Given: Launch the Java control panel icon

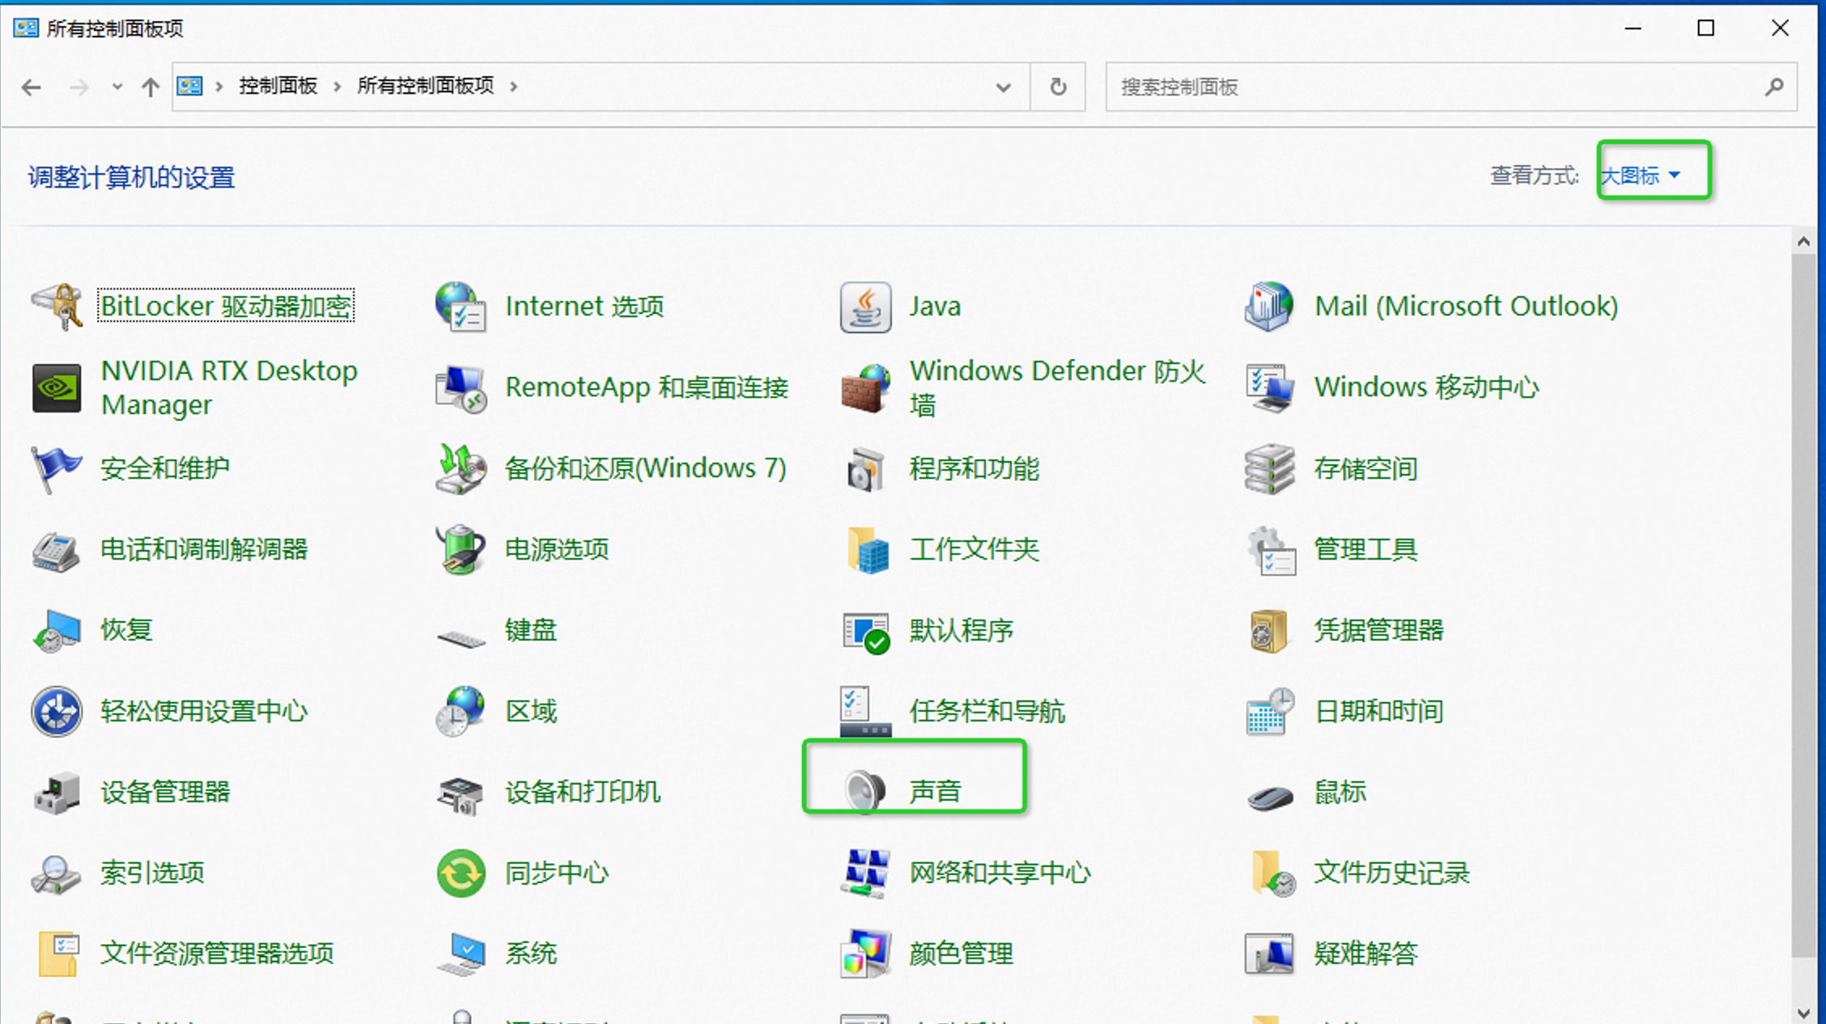Looking at the screenshot, I should [865, 307].
